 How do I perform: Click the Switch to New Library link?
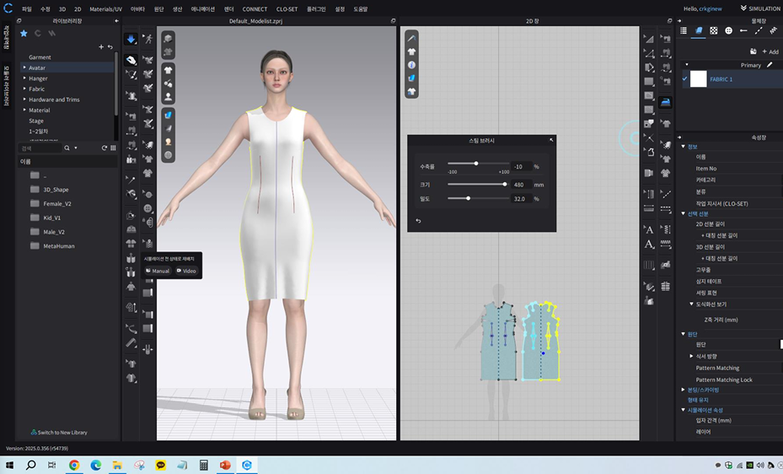coord(59,432)
